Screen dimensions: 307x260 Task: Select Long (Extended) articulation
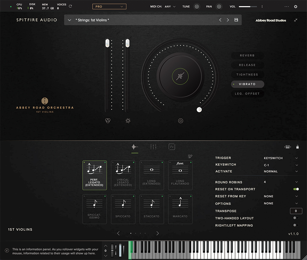[x=152, y=175]
